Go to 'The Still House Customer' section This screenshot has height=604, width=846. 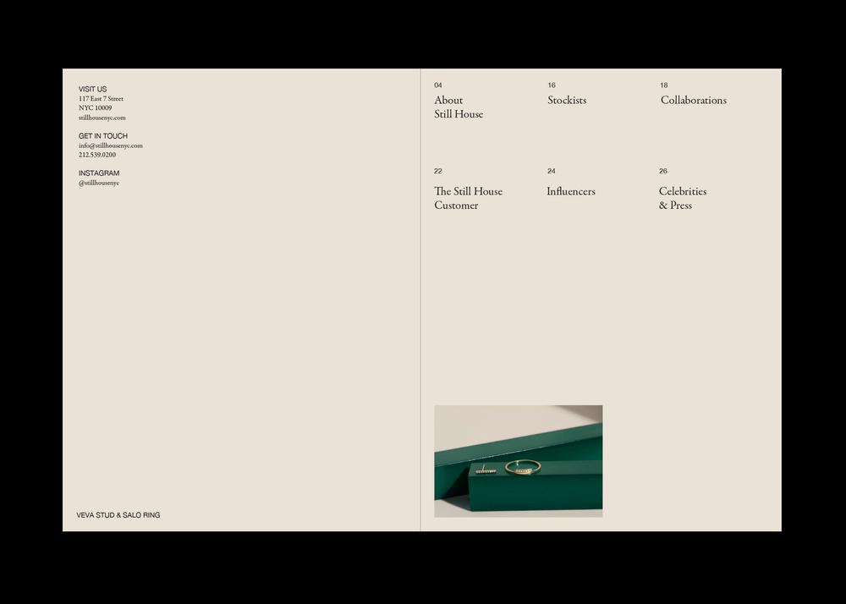click(468, 198)
